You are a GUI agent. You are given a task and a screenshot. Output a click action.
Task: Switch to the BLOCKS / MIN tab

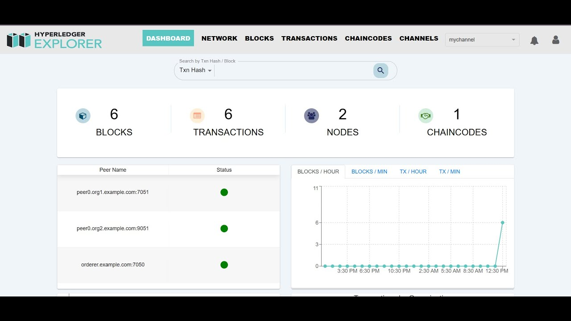coord(369,172)
